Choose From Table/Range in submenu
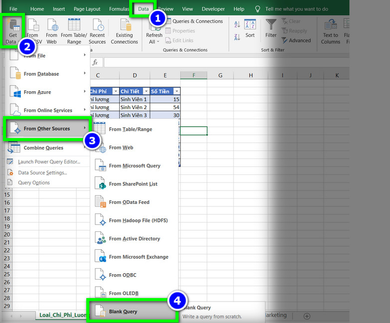Screen dimensions: 390x323 [x=134, y=129]
